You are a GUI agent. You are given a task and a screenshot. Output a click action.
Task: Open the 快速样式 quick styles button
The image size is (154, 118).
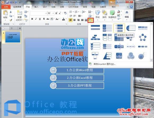click(112, 15)
